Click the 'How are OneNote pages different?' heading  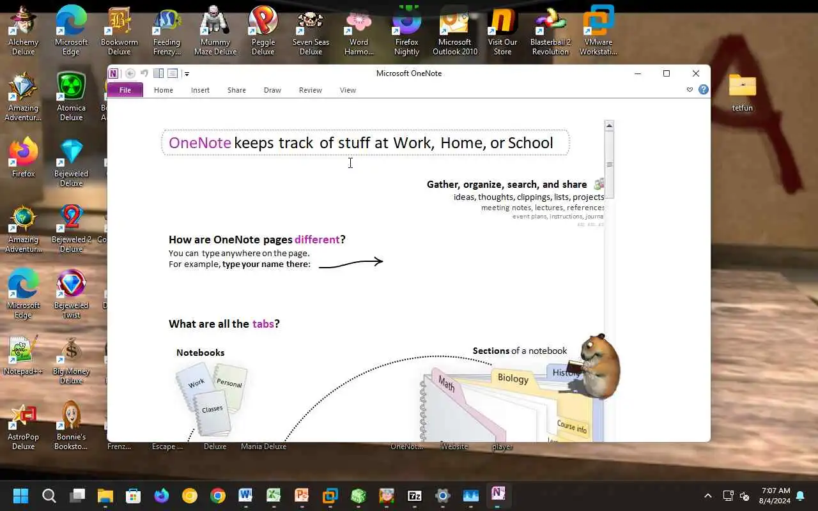[x=257, y=240]
